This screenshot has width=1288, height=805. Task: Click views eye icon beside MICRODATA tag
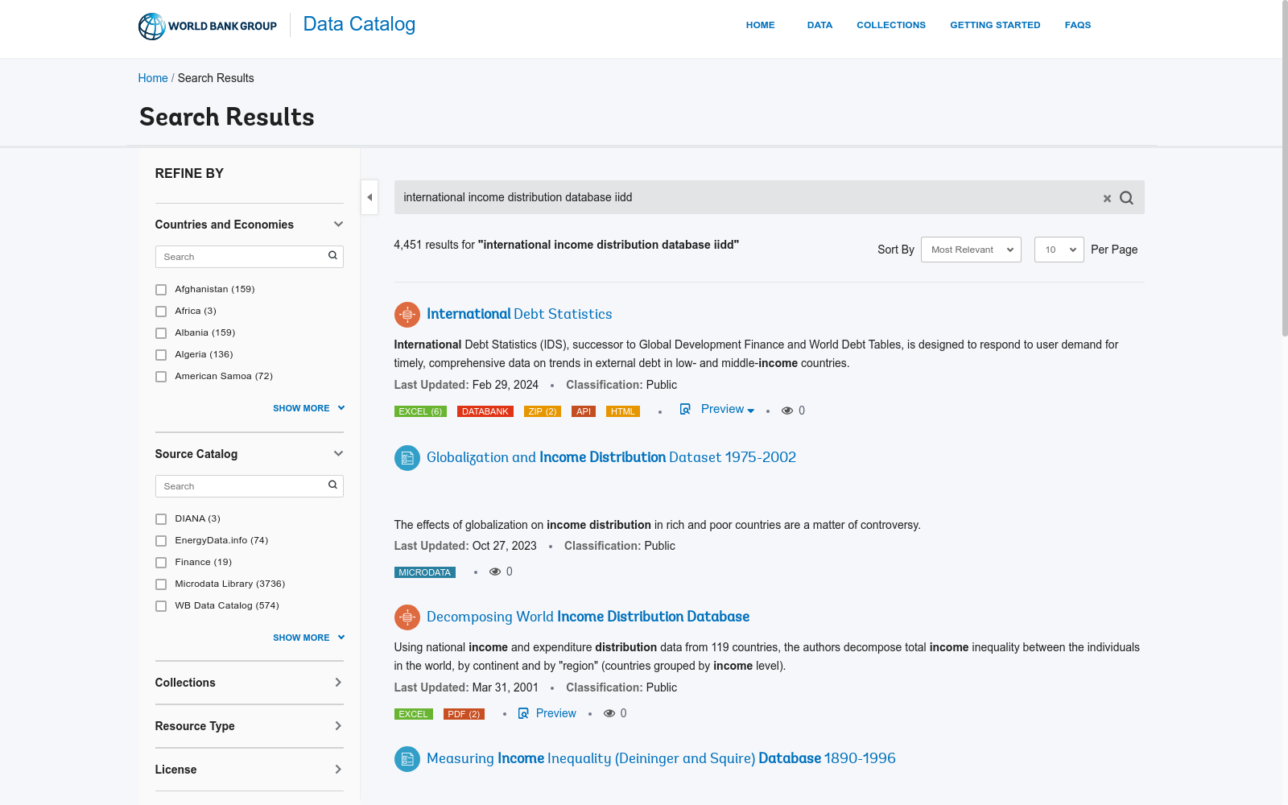click(x=495, y=572)
